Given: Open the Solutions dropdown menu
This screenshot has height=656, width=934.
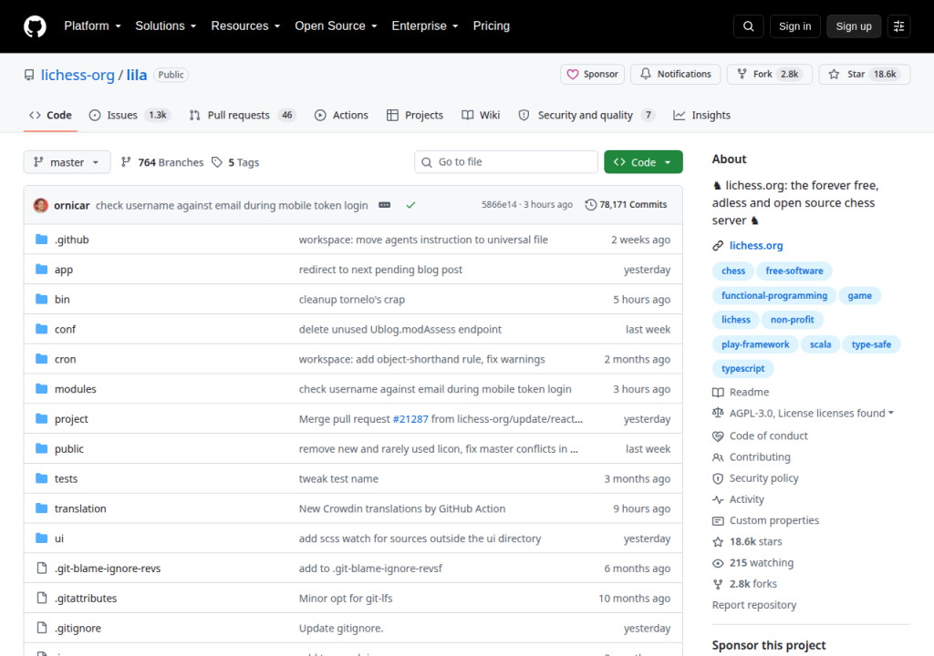Looking at the screenshot, I should click(166, 26).
